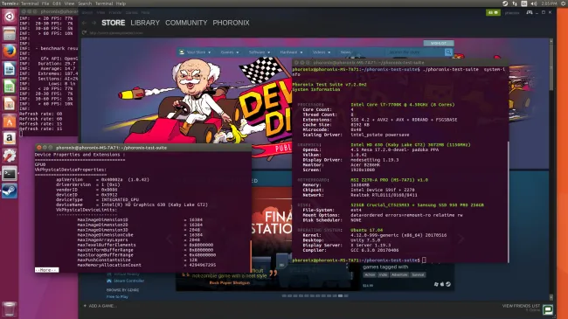The image size is (568, 319).
Task: Open View menu in top menu bar
Action: [69, 3]
